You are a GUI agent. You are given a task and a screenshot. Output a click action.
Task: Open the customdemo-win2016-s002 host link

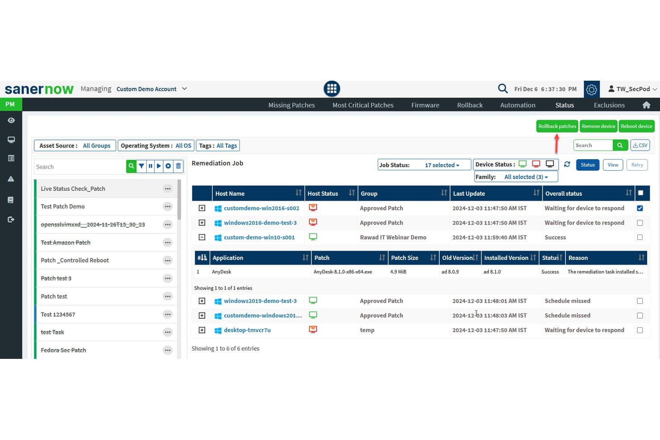261,208
